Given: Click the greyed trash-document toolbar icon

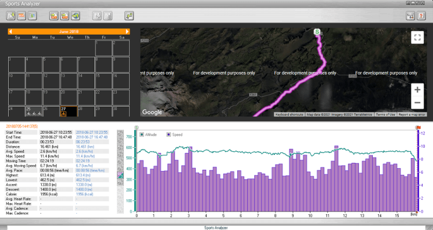Looking at the screenshot, I should pos(108,16).
